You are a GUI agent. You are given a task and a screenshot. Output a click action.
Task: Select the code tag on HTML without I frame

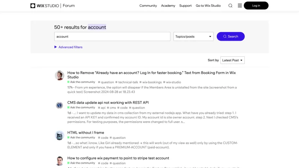tap(103, 138)
